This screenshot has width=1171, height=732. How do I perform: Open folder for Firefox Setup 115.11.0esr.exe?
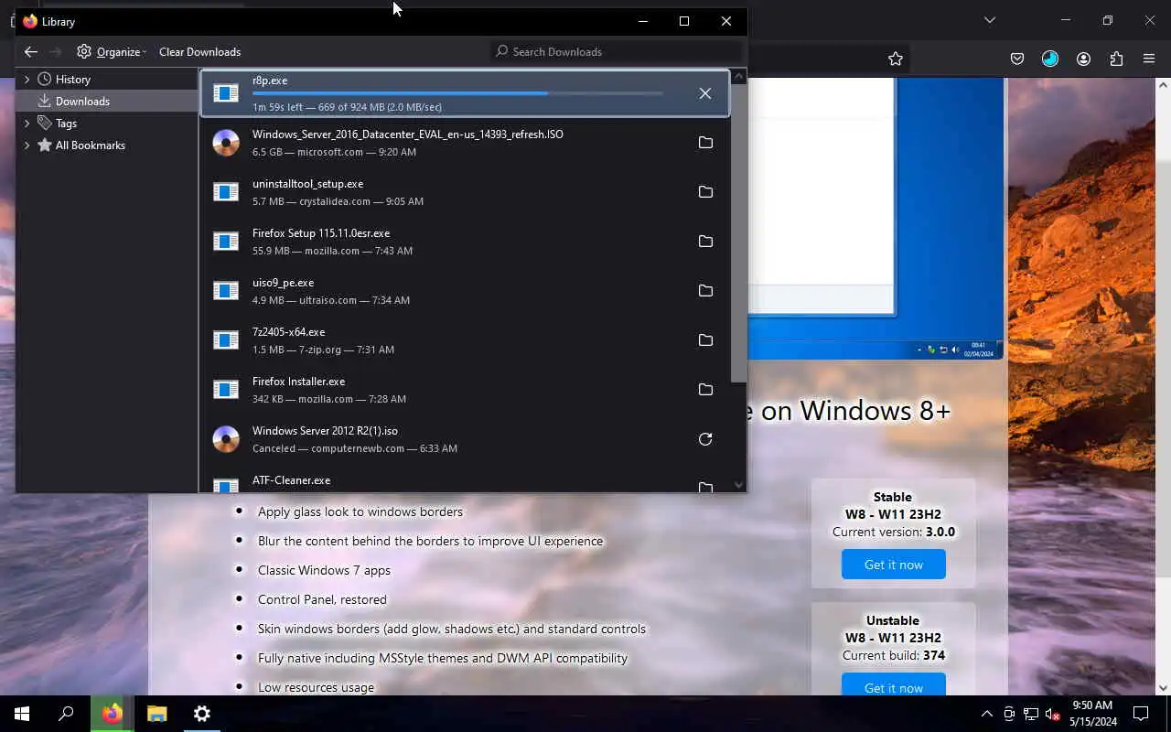click(x=705, y=242)
